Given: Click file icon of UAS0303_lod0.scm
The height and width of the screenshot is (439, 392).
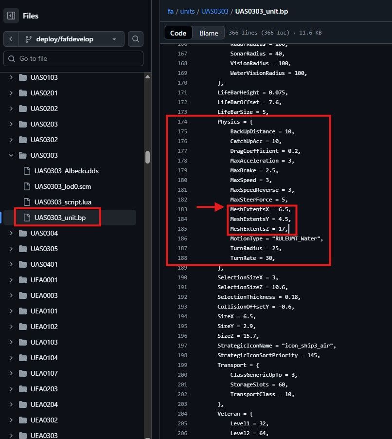Looking at the screenshot, I should click(27, 186).
